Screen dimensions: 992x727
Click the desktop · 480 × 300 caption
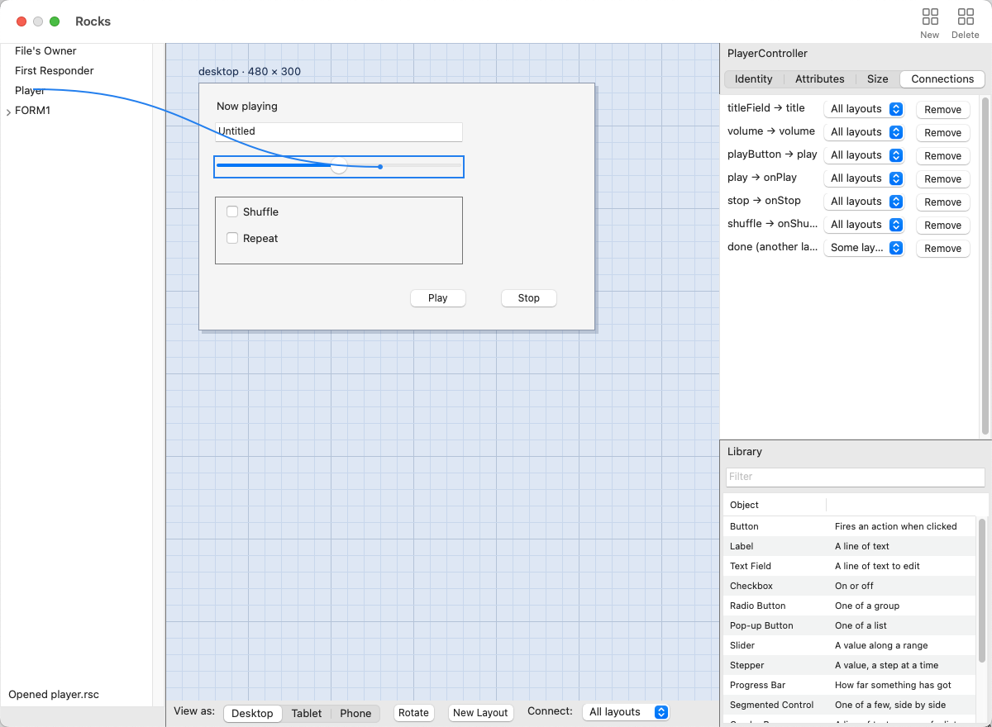[250, 72]
